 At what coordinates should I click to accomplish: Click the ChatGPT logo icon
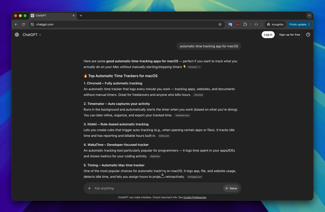pos(17,35)
